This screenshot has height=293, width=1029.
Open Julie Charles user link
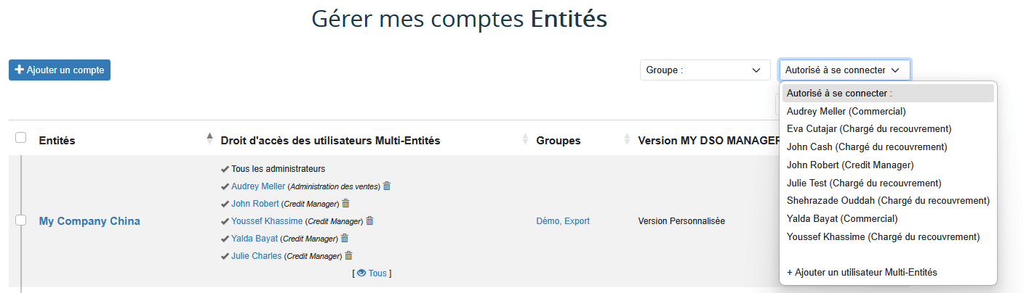257,256
